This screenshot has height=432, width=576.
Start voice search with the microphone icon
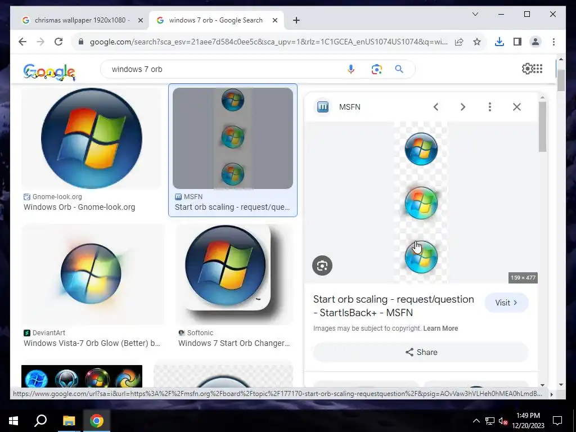click(351, 69)
